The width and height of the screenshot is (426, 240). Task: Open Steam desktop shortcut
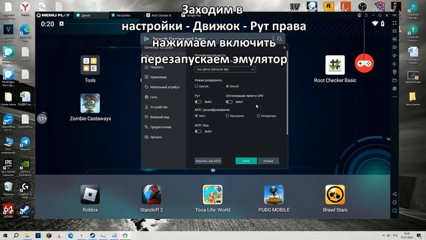[25, 211]
